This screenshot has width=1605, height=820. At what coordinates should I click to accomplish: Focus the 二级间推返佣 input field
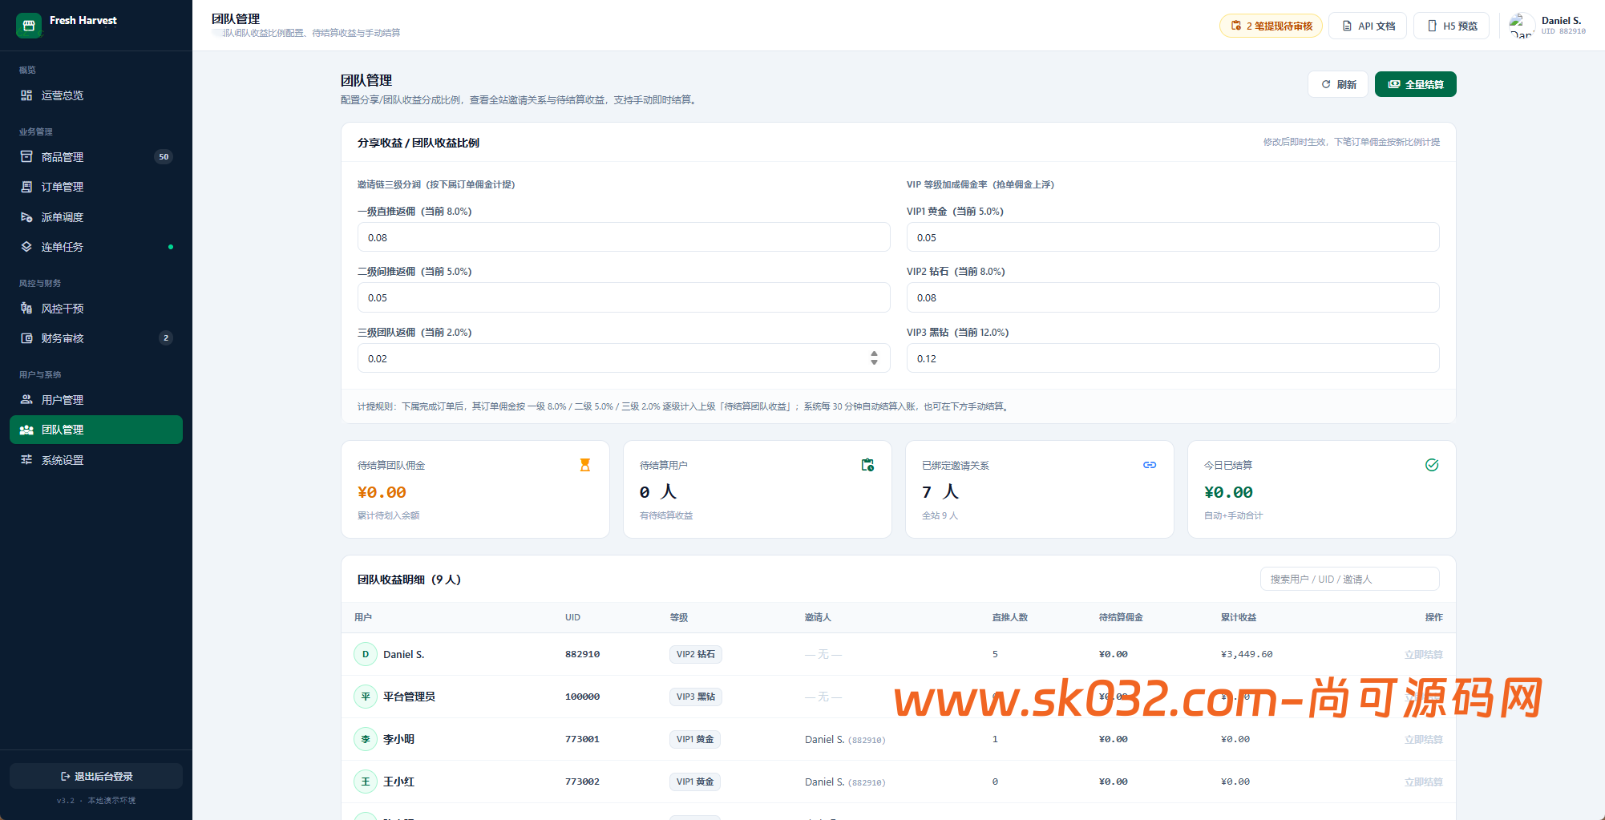(624, 297)
